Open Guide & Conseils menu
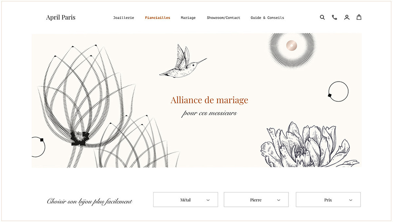The image size is (393, 222). tap(267, 18)
